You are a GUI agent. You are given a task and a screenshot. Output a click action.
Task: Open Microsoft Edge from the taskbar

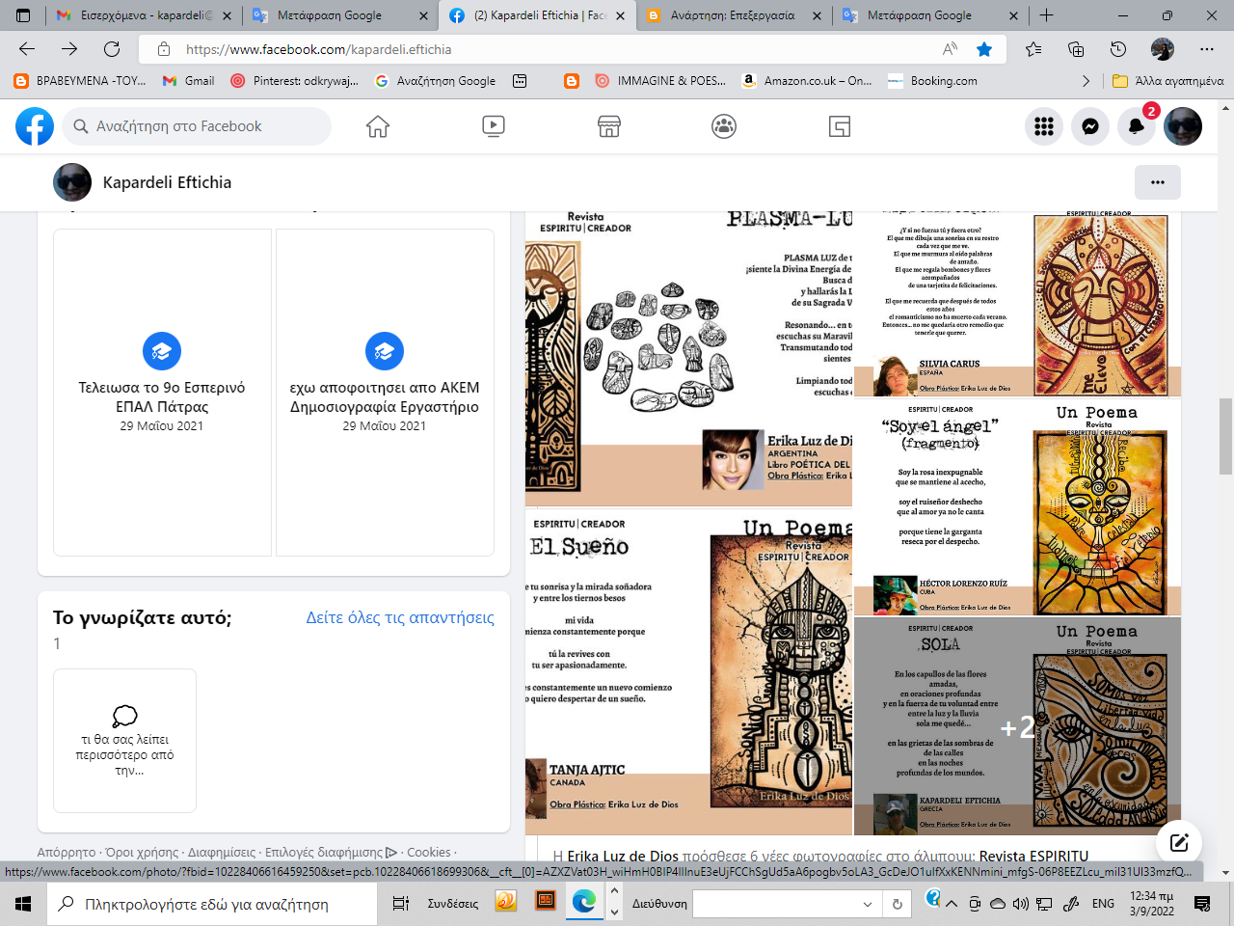[x=583, y=903]
